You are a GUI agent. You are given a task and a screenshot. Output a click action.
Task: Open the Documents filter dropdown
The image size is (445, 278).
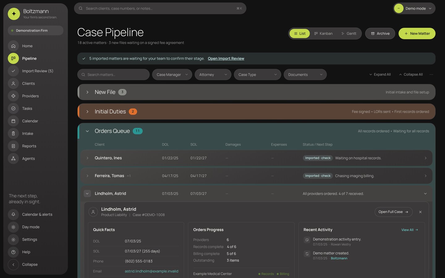305,74
